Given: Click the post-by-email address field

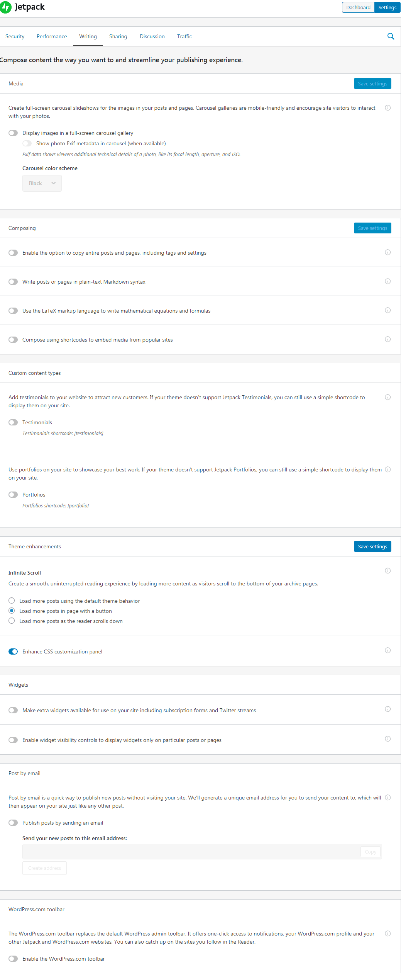Looking at the screenshot, I should (191, 852).
